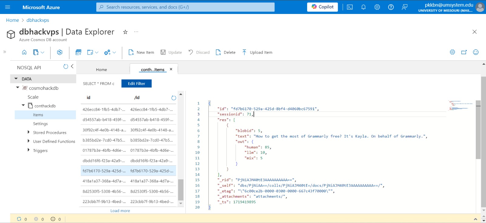Click the New SQL Query icon
Screen dimensions: 486x223
(78, 52)
